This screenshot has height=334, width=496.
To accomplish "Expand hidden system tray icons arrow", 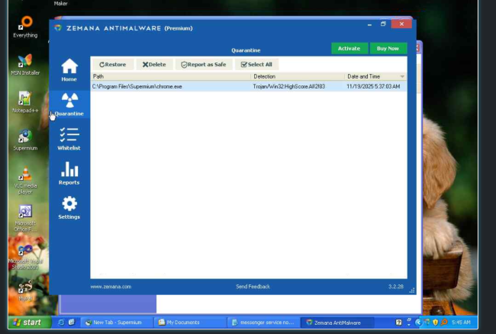I will point(418,323).
